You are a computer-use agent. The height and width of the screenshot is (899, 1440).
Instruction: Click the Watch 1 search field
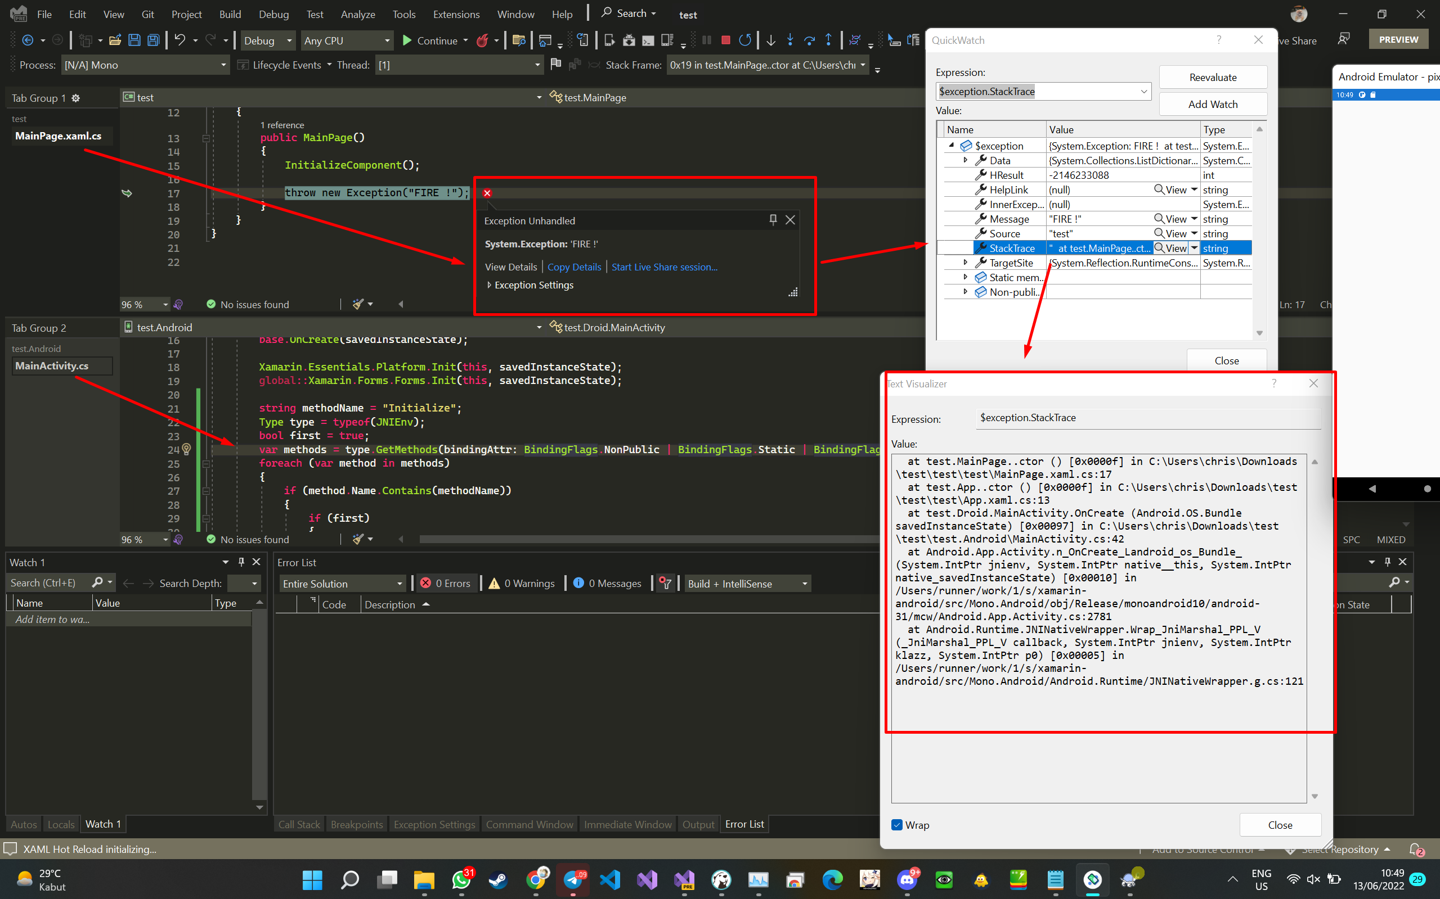coord(60,582)
